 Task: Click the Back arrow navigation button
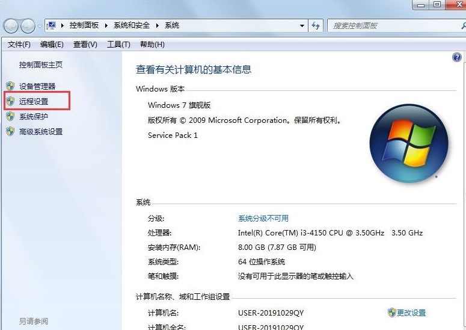12,26
